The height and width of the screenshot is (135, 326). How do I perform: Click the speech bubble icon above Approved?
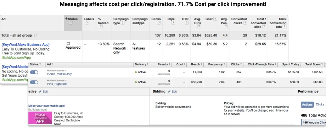pos(68,44)
